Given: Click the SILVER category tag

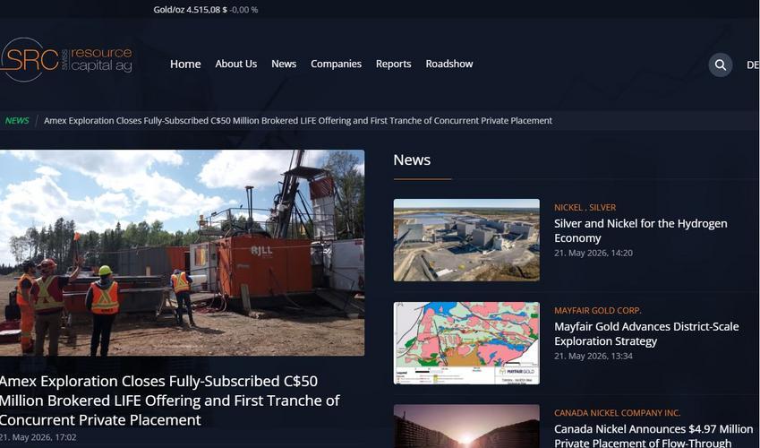Looking at the screenshot, I should (x=602, y=207).
